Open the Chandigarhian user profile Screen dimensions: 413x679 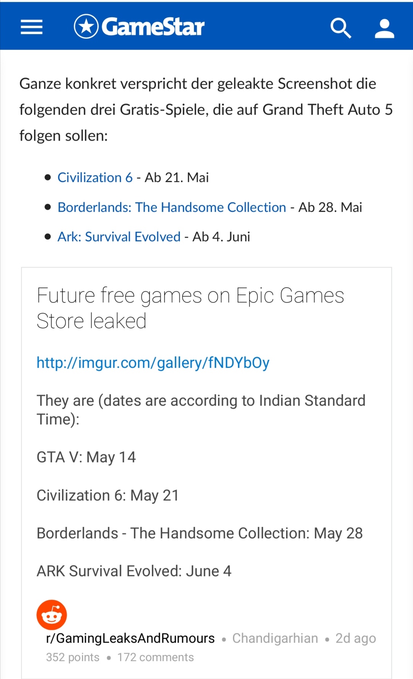(x=275, y=638)
